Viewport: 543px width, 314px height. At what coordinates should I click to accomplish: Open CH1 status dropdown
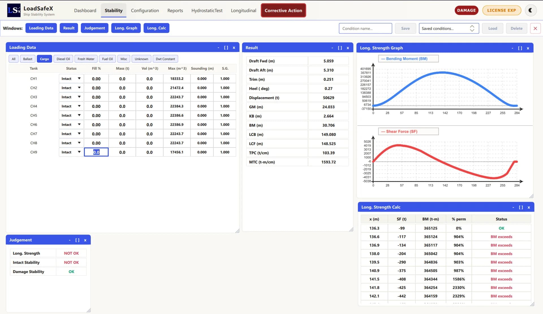click(x=71, y=79)
